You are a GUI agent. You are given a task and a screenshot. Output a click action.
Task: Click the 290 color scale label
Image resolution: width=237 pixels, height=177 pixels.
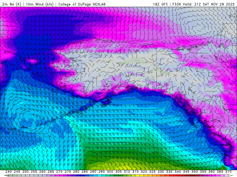point(93,172)
